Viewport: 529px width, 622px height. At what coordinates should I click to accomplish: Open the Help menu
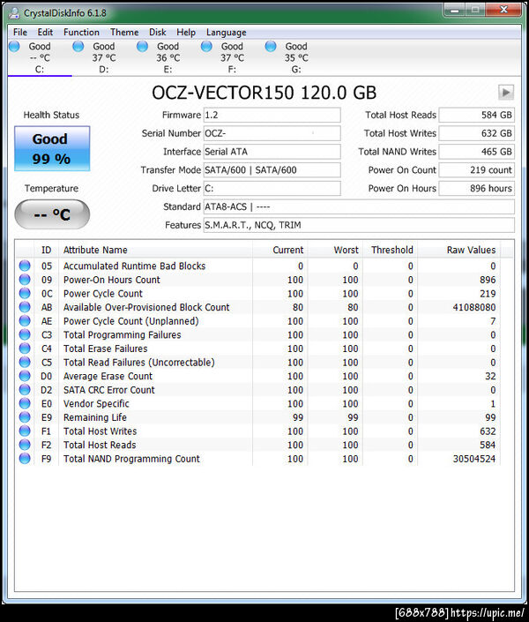(x=186, y=32)
